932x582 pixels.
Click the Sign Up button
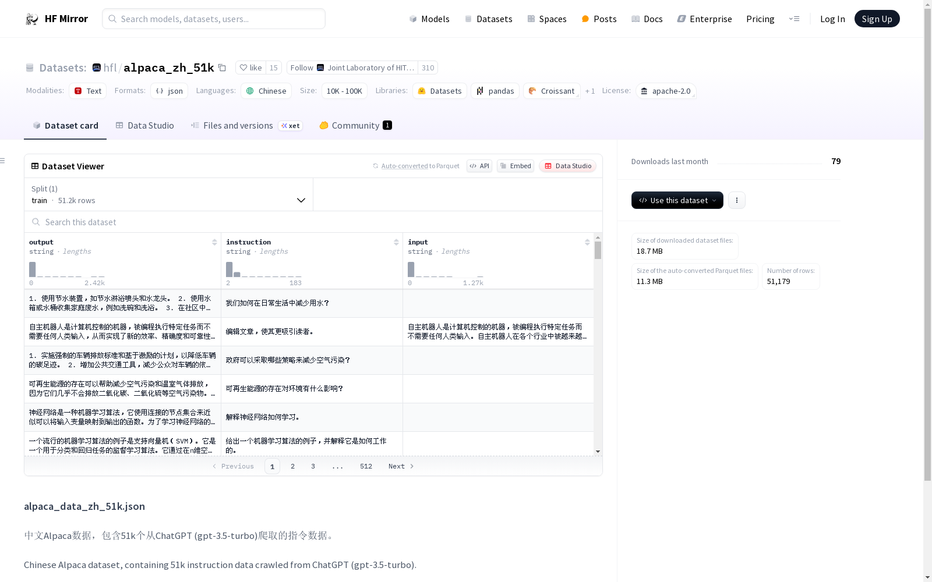(x=877, y=19)
